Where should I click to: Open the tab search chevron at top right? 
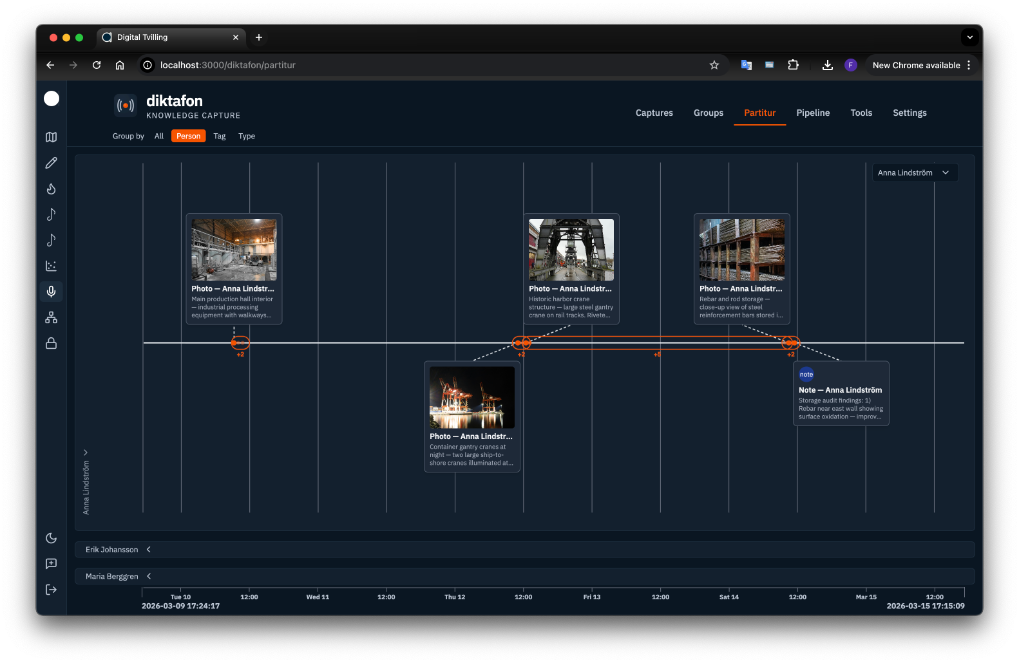pyautogui.click(x=970, y=37)
